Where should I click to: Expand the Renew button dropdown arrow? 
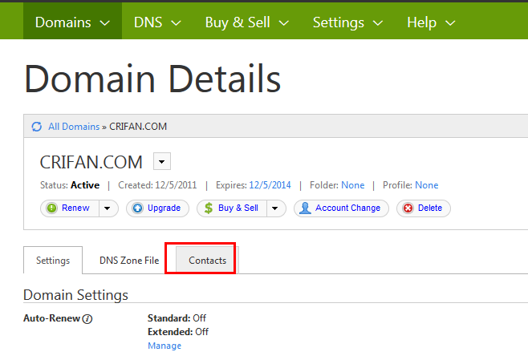108,208
